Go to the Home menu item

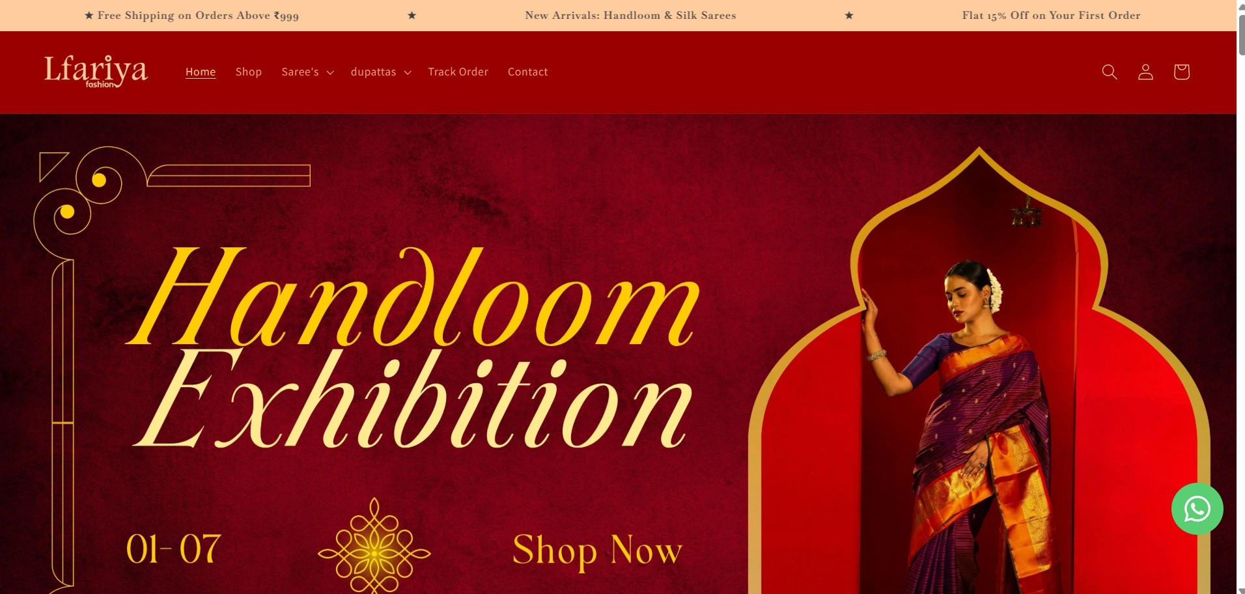[201, 72]
